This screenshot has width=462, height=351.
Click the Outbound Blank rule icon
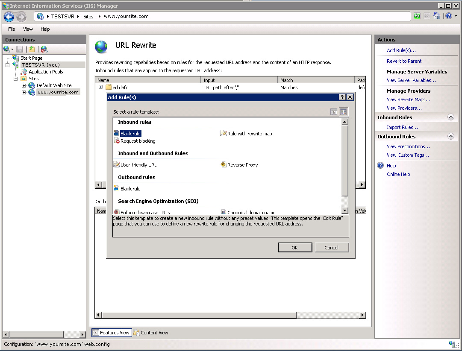point(116,188)
